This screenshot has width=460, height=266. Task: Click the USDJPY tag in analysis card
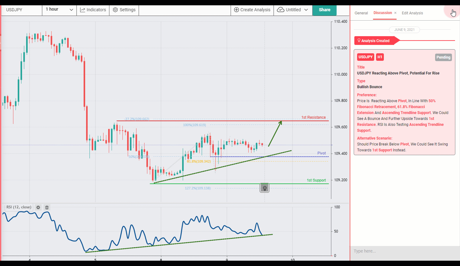366,57
